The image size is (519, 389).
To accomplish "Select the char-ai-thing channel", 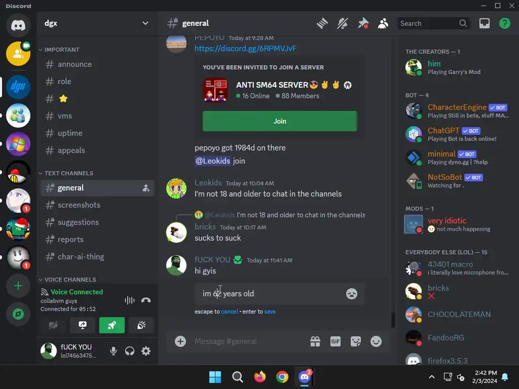I will (x=97, y=257).
